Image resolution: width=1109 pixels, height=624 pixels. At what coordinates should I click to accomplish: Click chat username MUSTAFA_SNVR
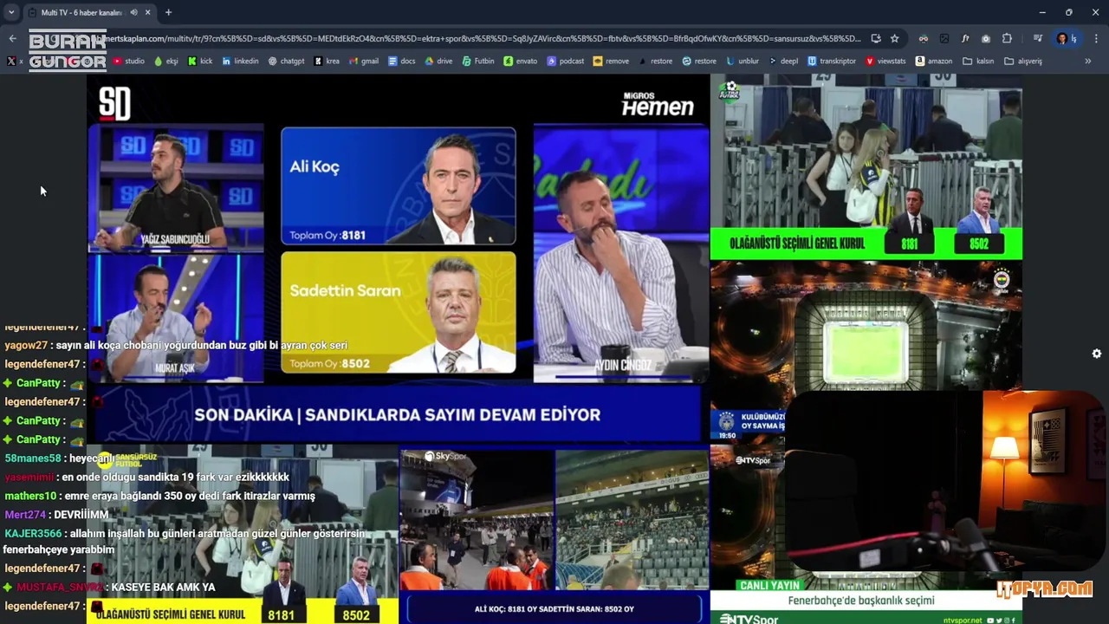tap(60, 588)
